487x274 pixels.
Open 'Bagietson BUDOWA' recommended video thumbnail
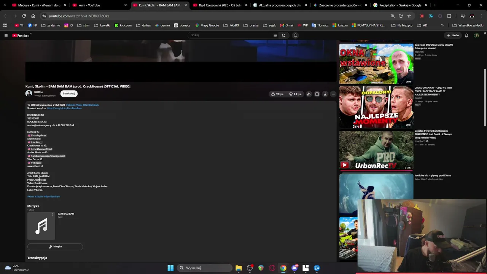[x=376, y=64]
